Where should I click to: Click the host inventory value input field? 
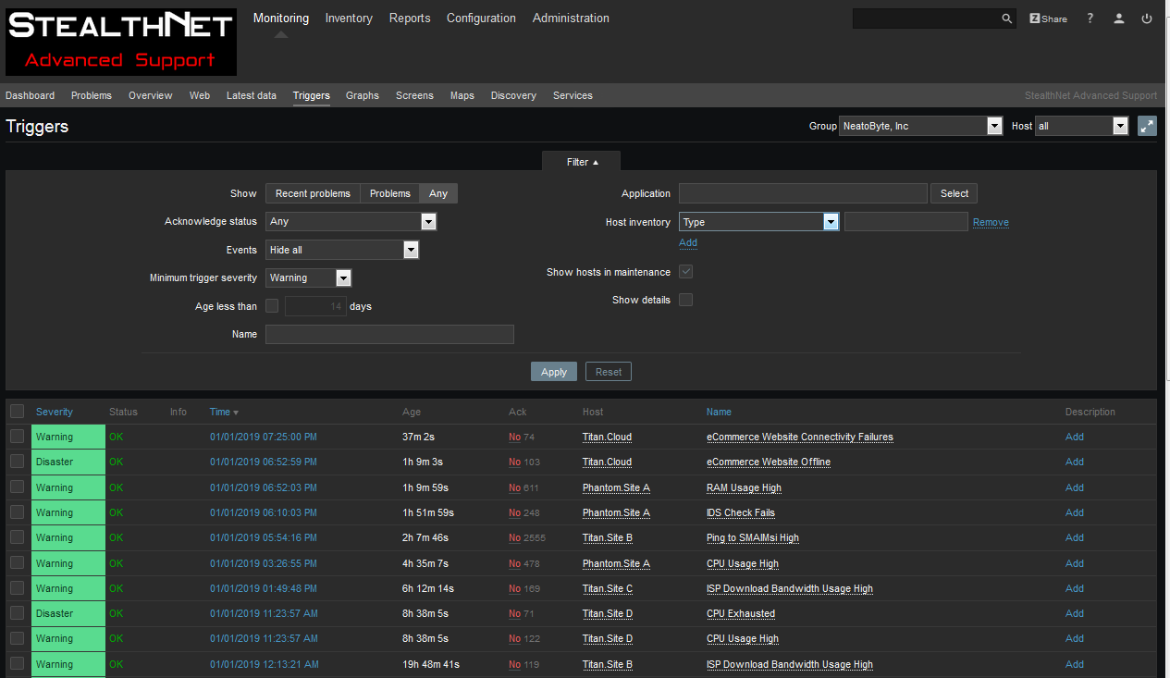(x=906, y=222)
